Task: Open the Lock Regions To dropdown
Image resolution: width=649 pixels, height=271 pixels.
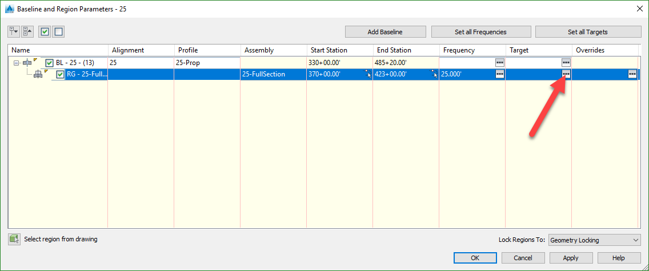Action: 594,240
